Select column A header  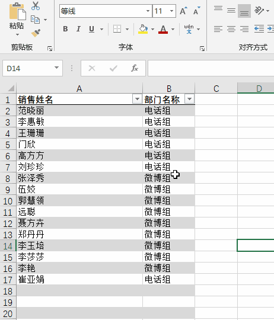point(79,88)
